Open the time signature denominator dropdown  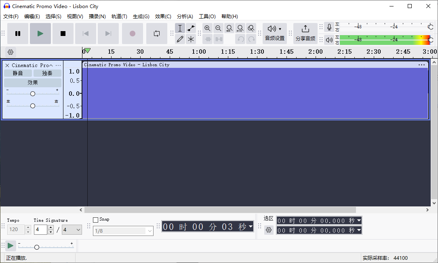pos(72,229)
